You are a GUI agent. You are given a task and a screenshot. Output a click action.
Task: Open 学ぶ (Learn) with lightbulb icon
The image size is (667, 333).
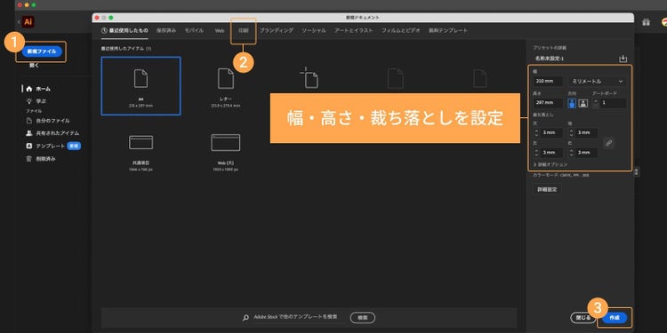tap(36, 101)
